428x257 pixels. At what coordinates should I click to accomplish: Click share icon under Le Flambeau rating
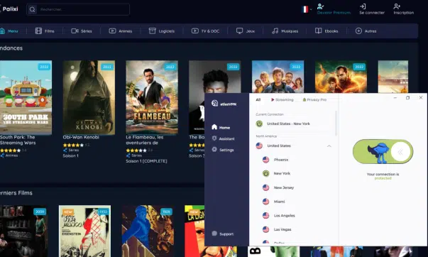click(128, 155)
